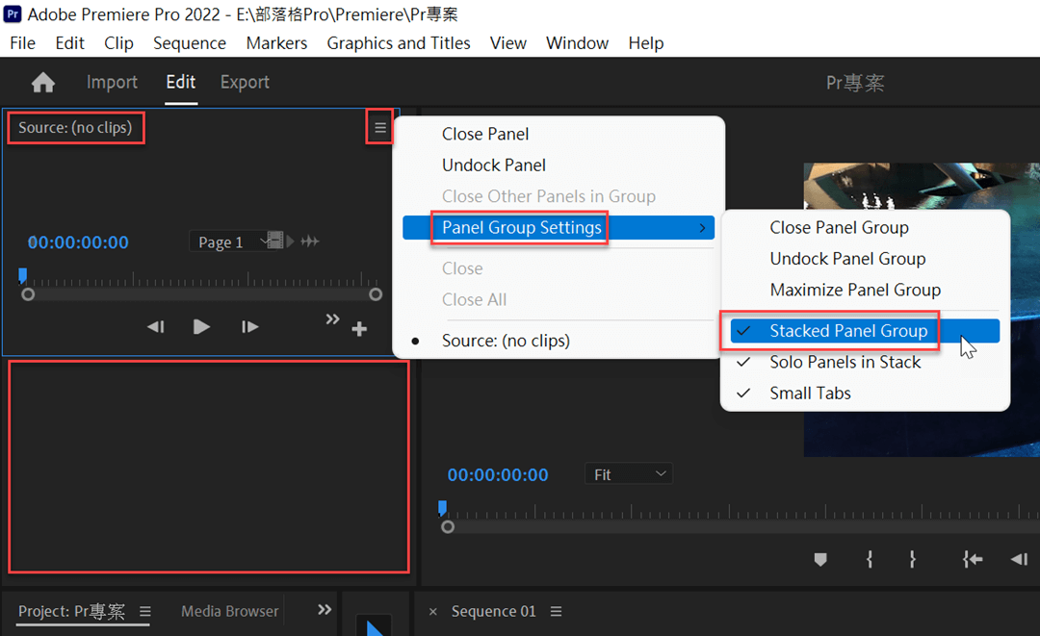Open the Project panel hamburger menu
The height and width of the screenshot is (636, 1040).
(145, 611)
